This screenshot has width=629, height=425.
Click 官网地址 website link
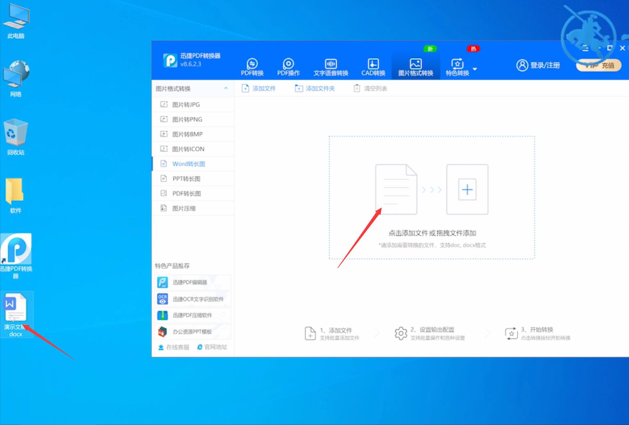point(212,347)
